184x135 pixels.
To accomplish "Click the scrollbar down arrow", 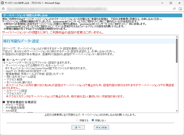I will click(x=177, y=111).
